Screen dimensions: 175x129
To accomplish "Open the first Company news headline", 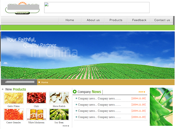I will [99, 99].
